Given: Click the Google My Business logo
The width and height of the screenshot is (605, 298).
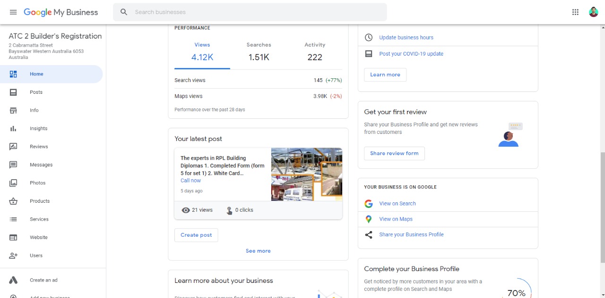Looking at the screenshot, I should tap(61, 12).
